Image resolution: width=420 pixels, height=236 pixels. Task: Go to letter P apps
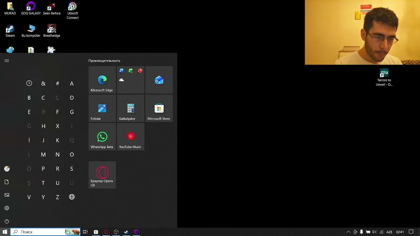(43, 169)
